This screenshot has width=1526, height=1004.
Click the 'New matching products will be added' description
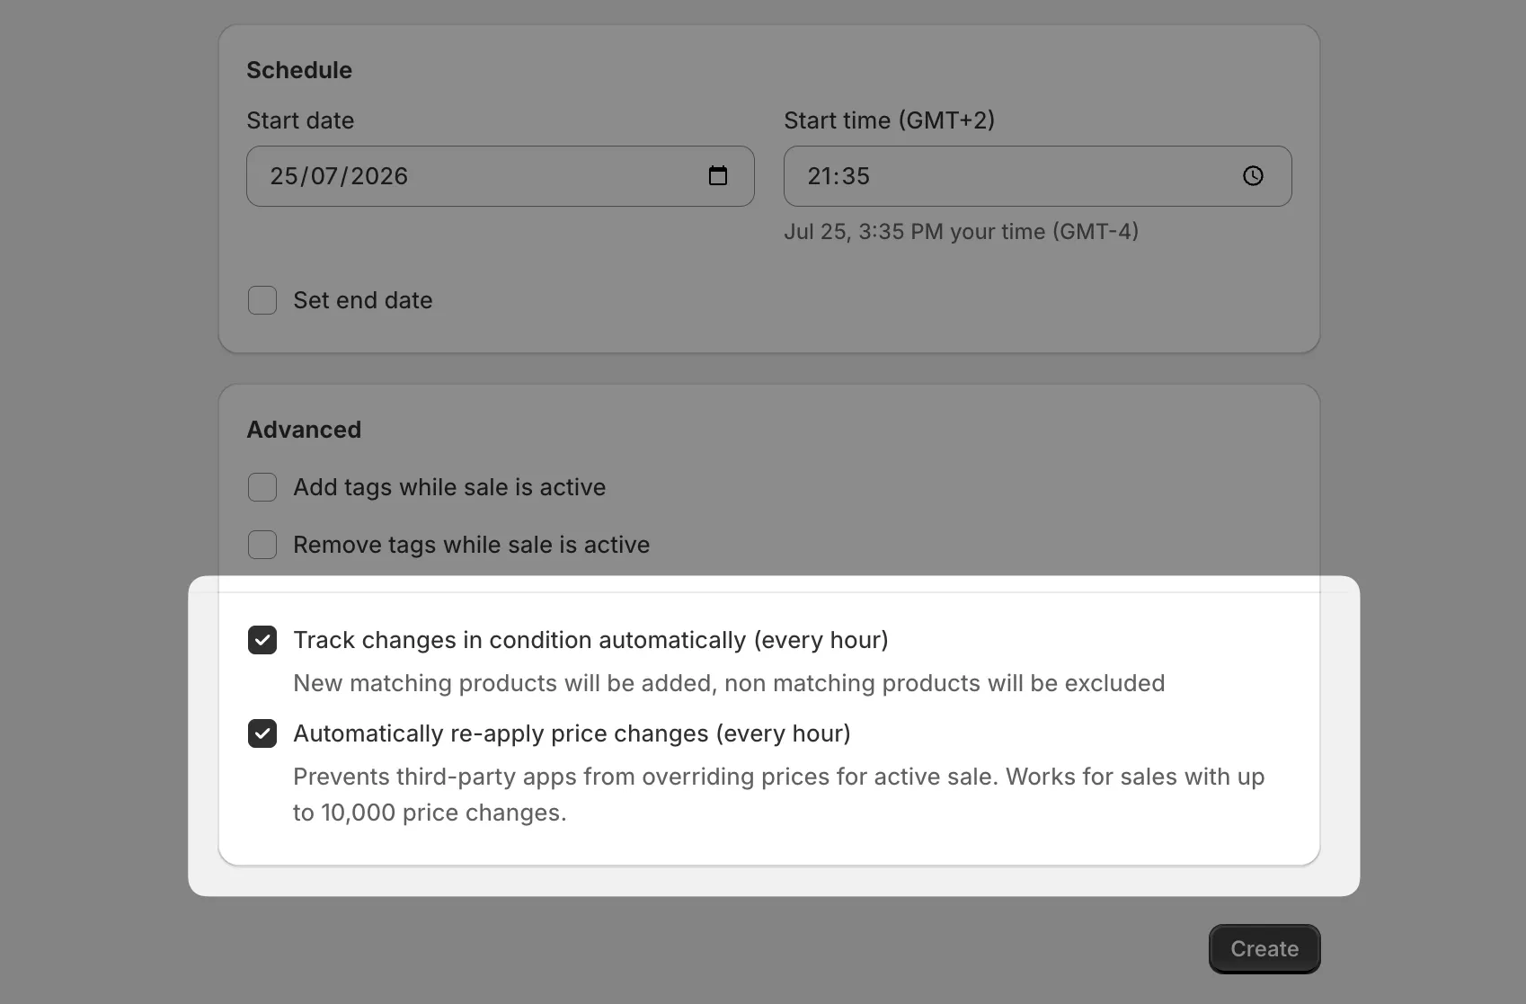[x=729, y=683]
